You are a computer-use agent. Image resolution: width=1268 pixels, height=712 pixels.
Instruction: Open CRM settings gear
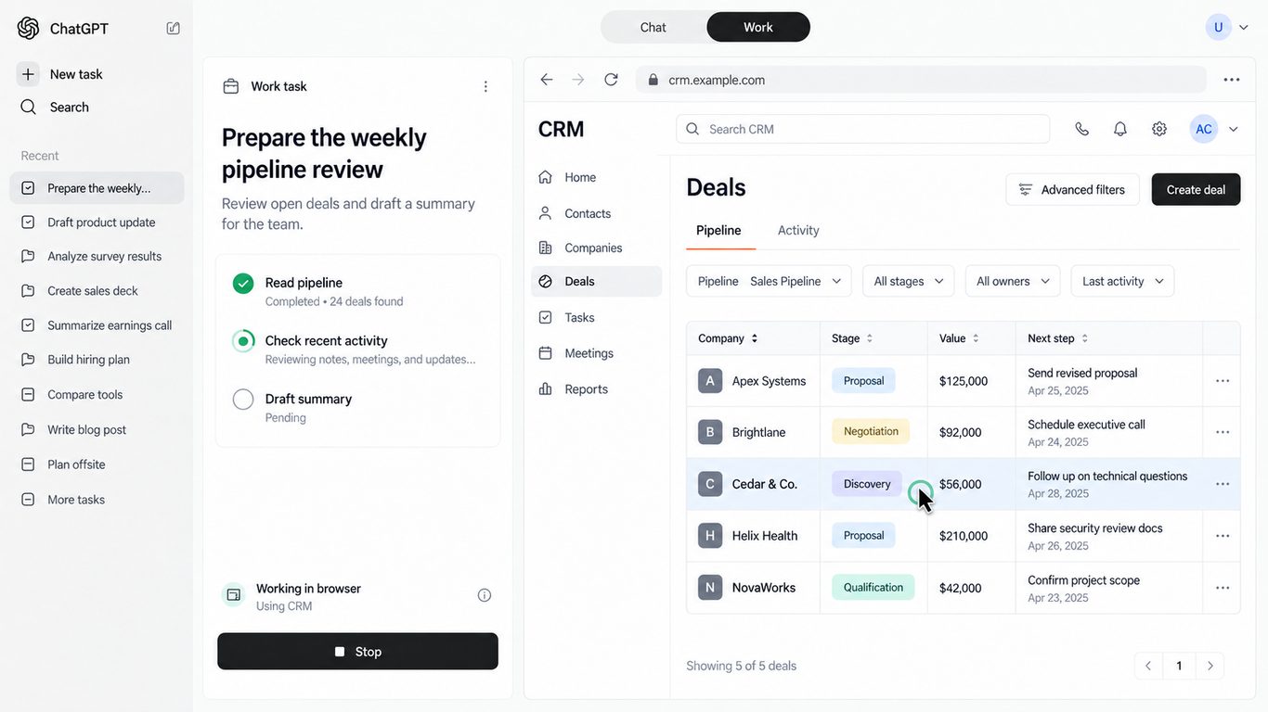click(1159, 129)
